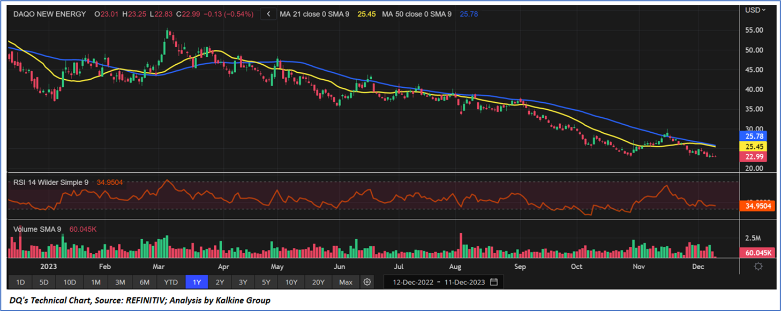
Task: Click the blue 25.78 price axis label
Action: click(x=753, y=136)
